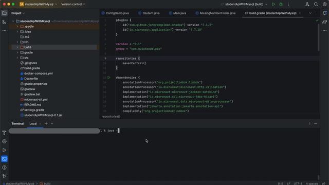Select .gitignore file

pyautogui.click(x=31, y=63)
